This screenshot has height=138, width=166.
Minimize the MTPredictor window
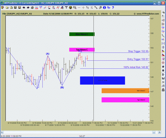(x=155, y=3)
